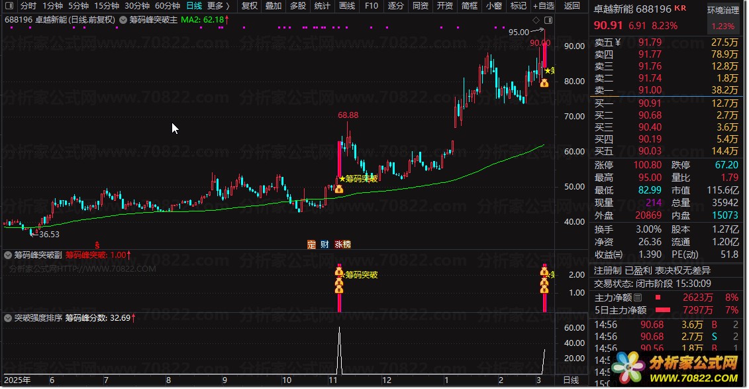Screen dimensions: 749x389
Task: Click the 14:56 trade row with 3.6万 B
Action: tap(666, 325)
